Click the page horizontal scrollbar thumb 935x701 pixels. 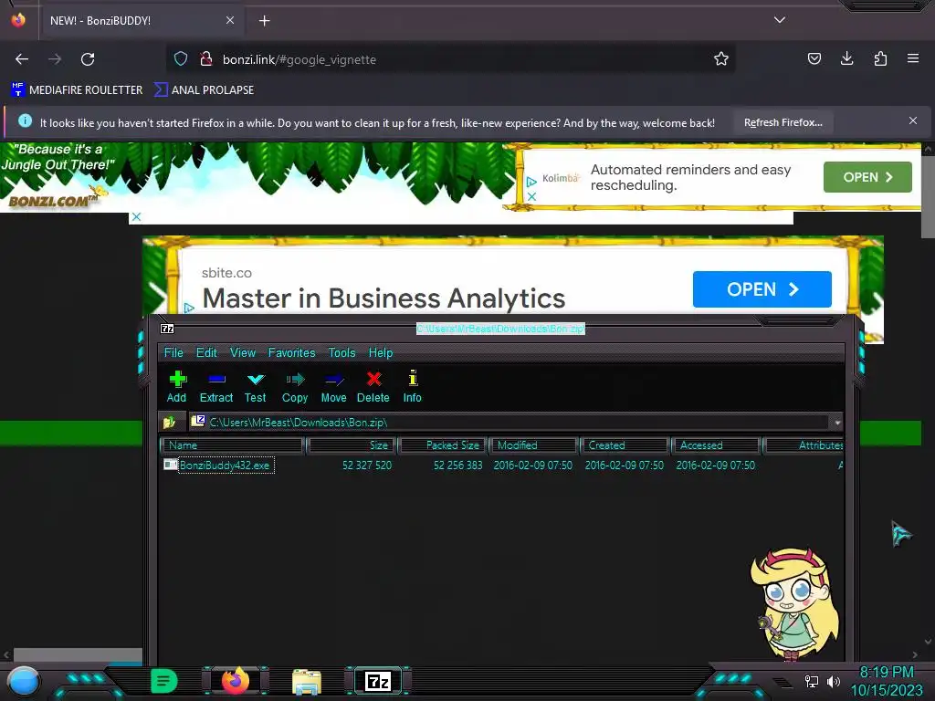tap(79, 654)
